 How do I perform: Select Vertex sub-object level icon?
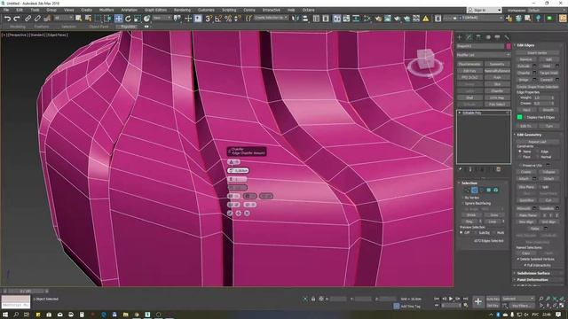(468, 190)
